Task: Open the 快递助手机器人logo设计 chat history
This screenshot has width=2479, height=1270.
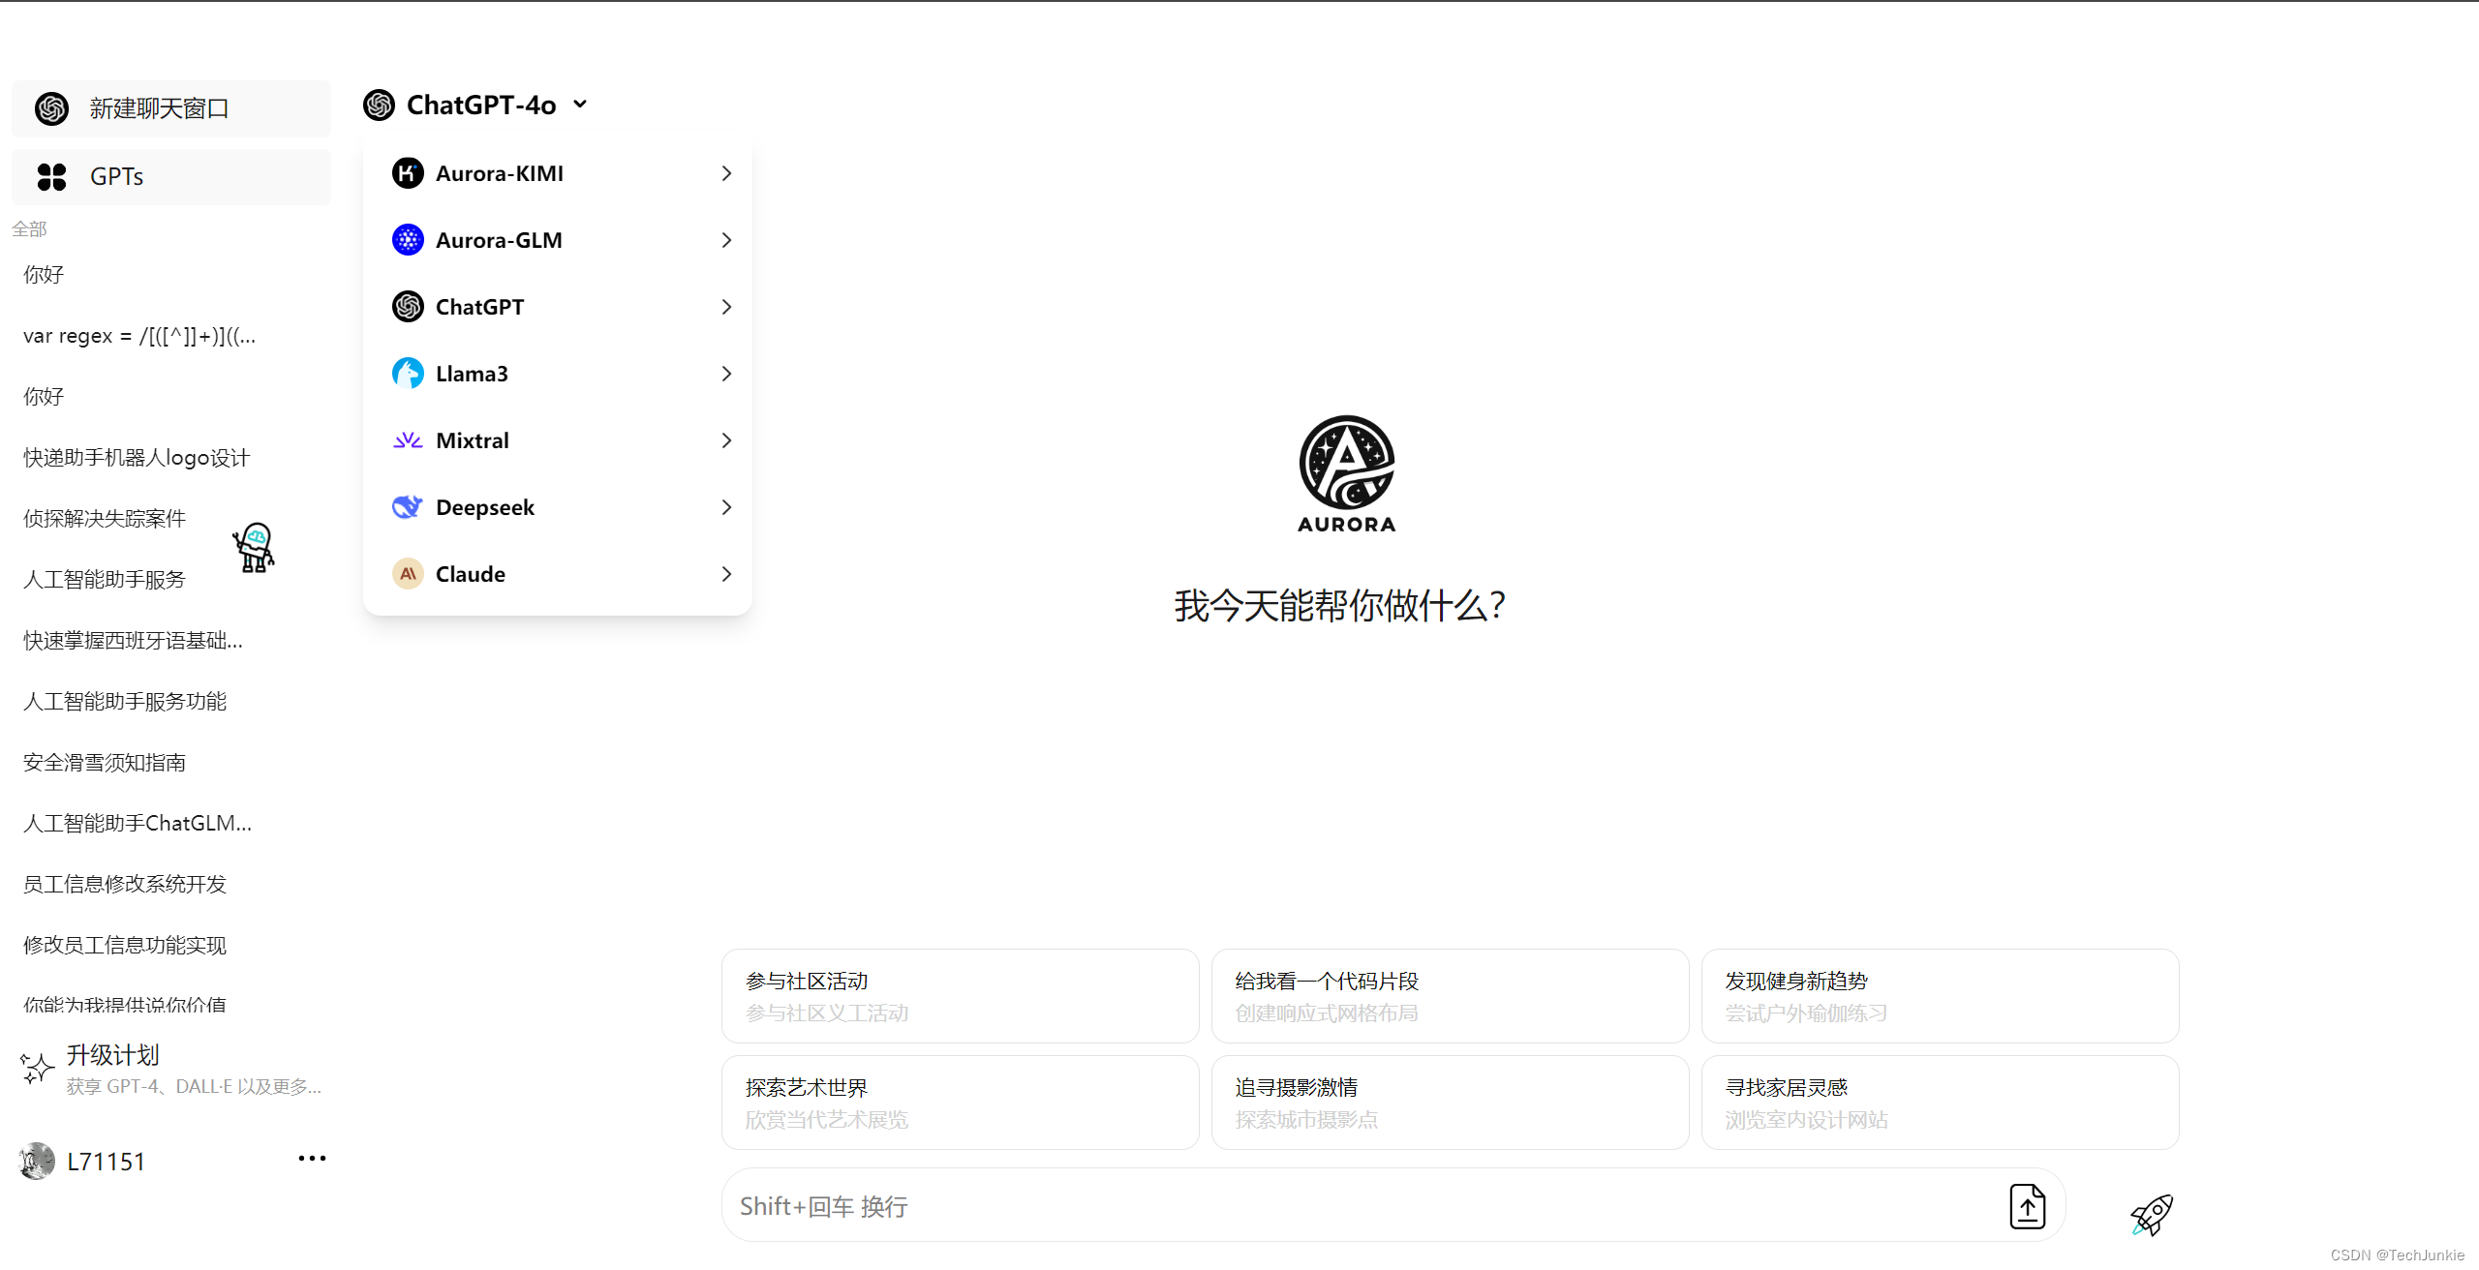Action: (137, 458)
